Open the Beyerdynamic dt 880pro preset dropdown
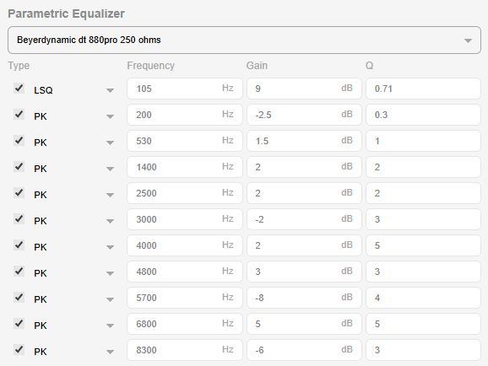 (244, 40)
